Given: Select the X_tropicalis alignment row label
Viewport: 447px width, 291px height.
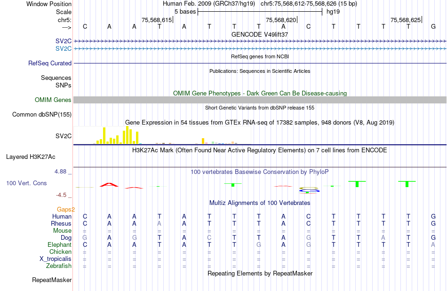Looking at the screenshot, I should (56, 259).
